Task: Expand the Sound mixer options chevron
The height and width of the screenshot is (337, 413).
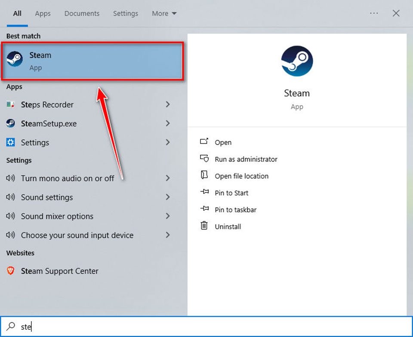Action: pos(168,216)
